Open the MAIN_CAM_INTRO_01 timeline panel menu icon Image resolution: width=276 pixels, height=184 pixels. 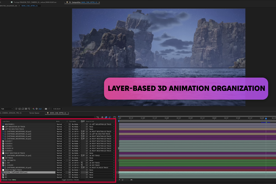pos(68,113)
